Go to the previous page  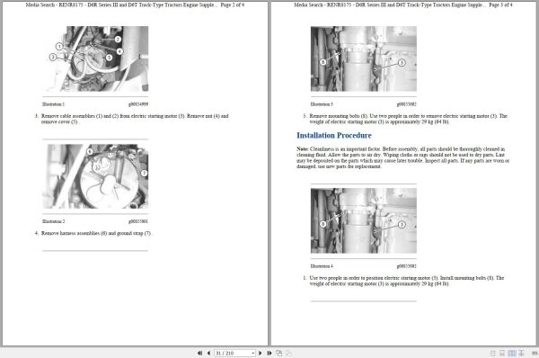coord(208,353)
